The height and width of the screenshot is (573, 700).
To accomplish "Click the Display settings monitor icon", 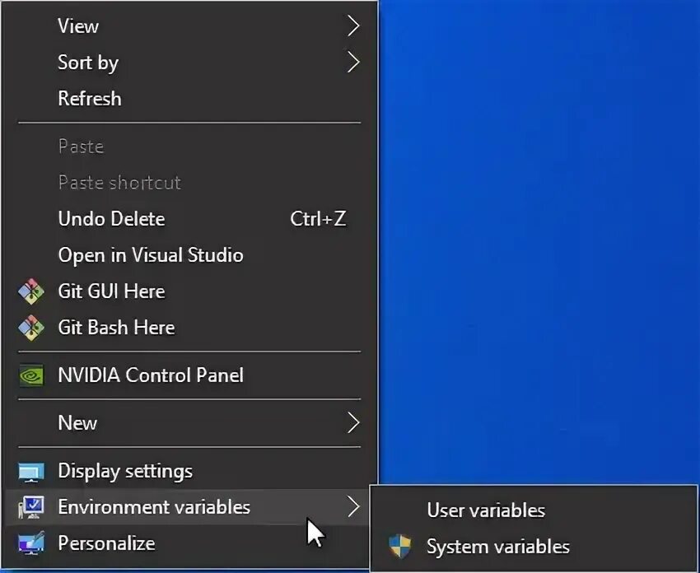I will tap(30, 472).
